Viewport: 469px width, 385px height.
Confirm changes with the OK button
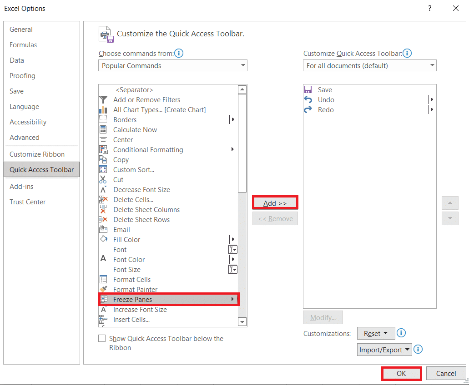coord(401,373)
